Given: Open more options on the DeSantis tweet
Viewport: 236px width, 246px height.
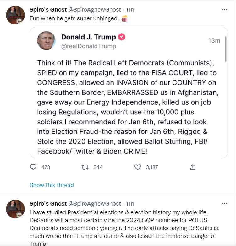Looking at the screenshot, I should pos(224,204).
